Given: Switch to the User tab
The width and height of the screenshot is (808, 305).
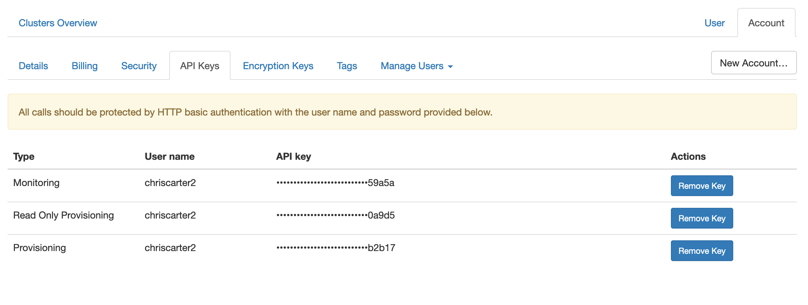Looking at the screenshot, I should [x=715, y=23].
